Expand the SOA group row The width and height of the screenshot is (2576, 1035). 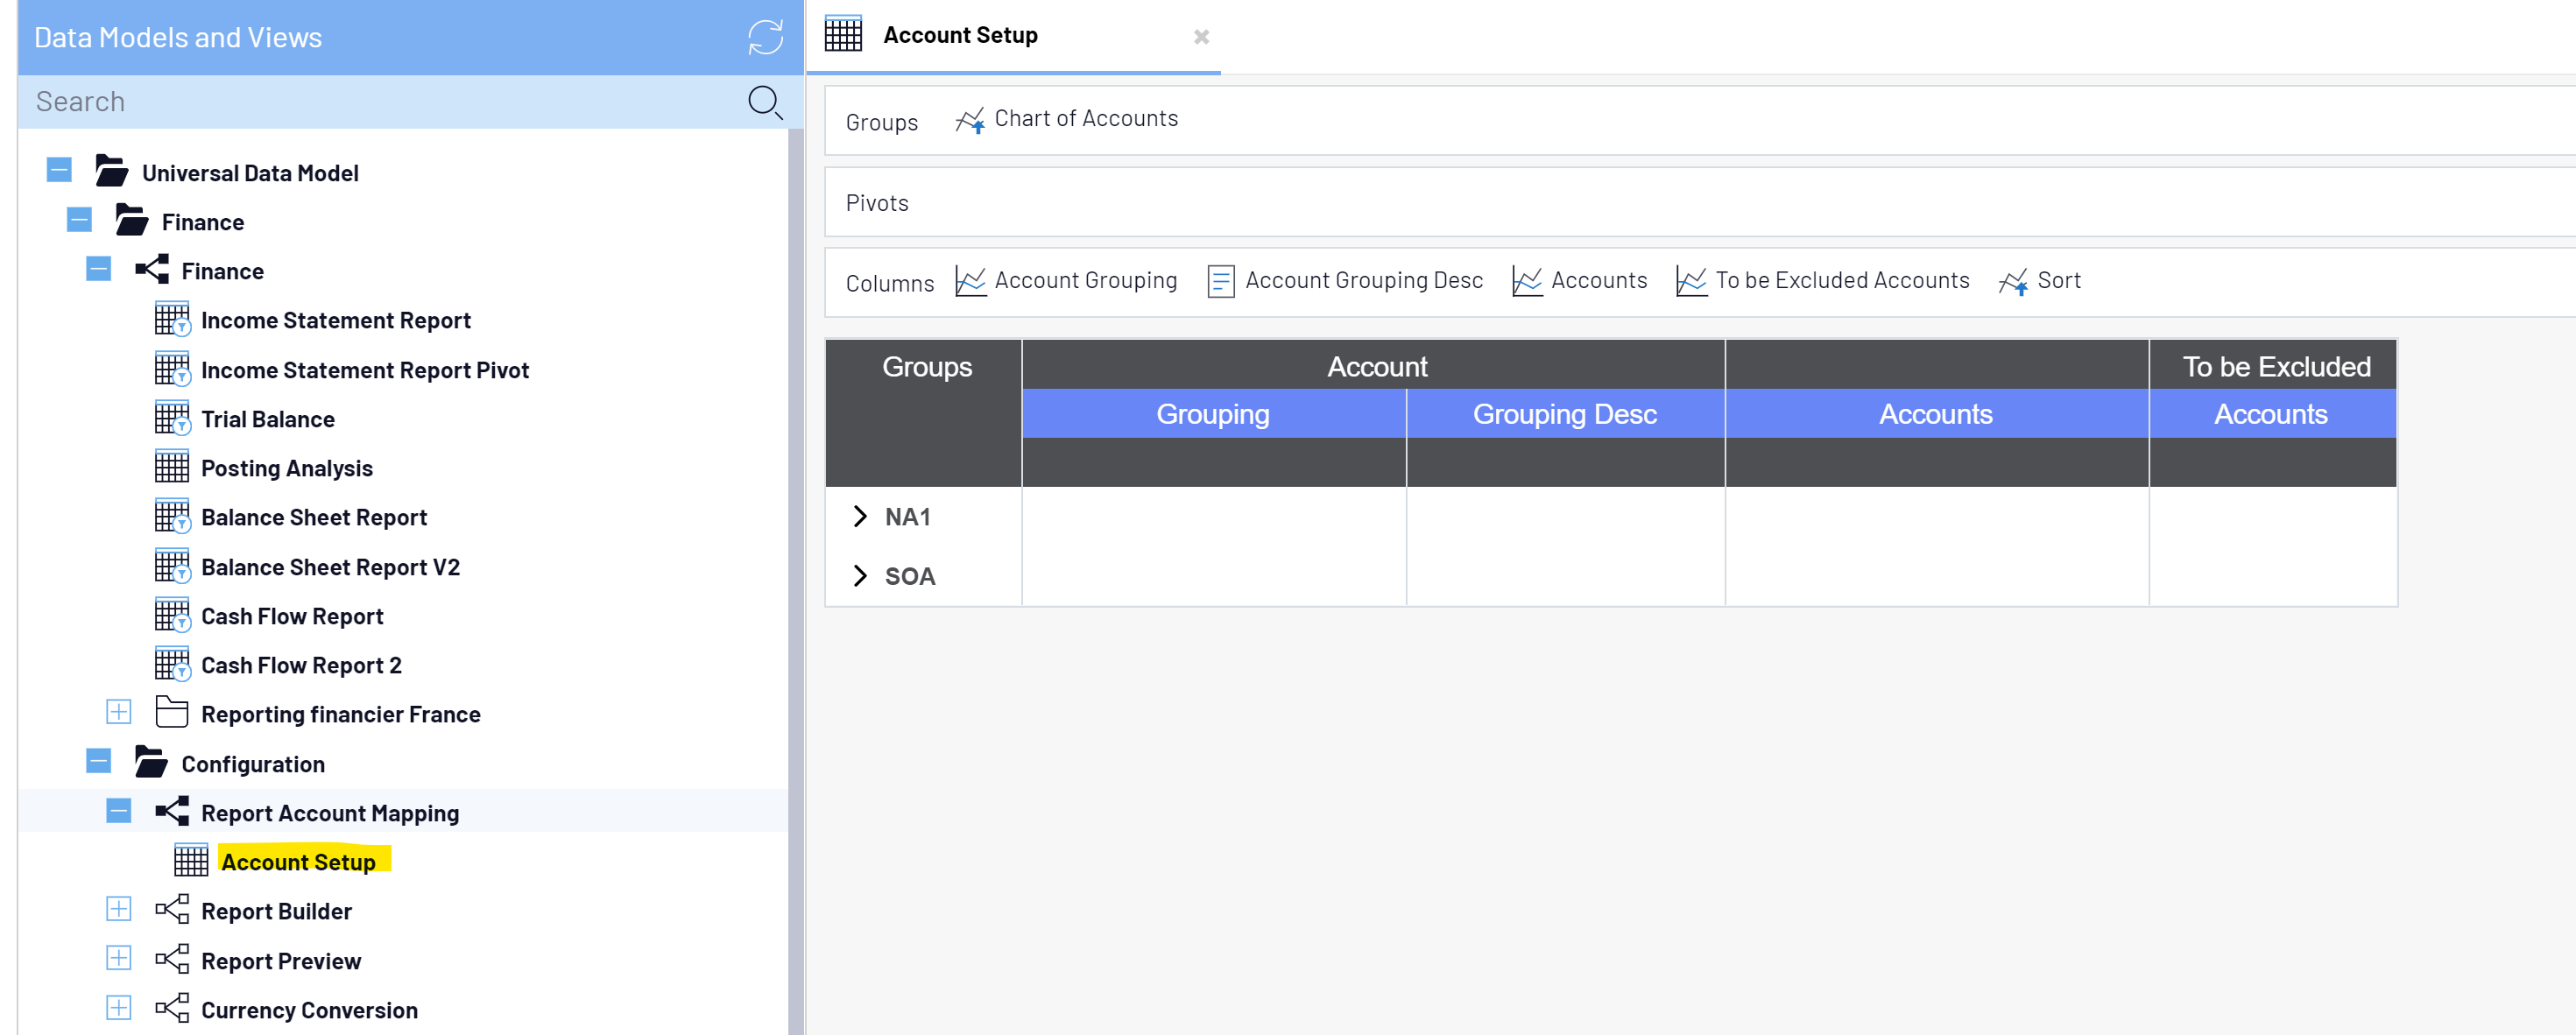click(x=860, y=575)
